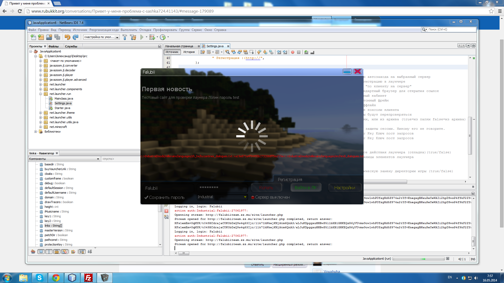Collapse the net.launcher.run package node
This screenshot has width=504, height=283.
[x=41, y=94]
